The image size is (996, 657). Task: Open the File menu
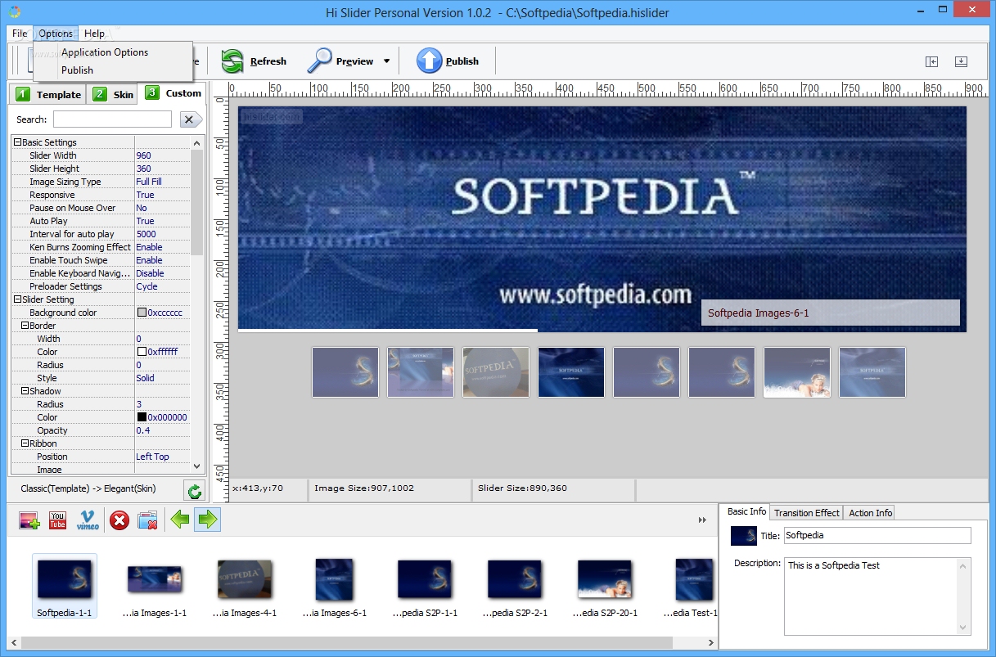(20, 34)
